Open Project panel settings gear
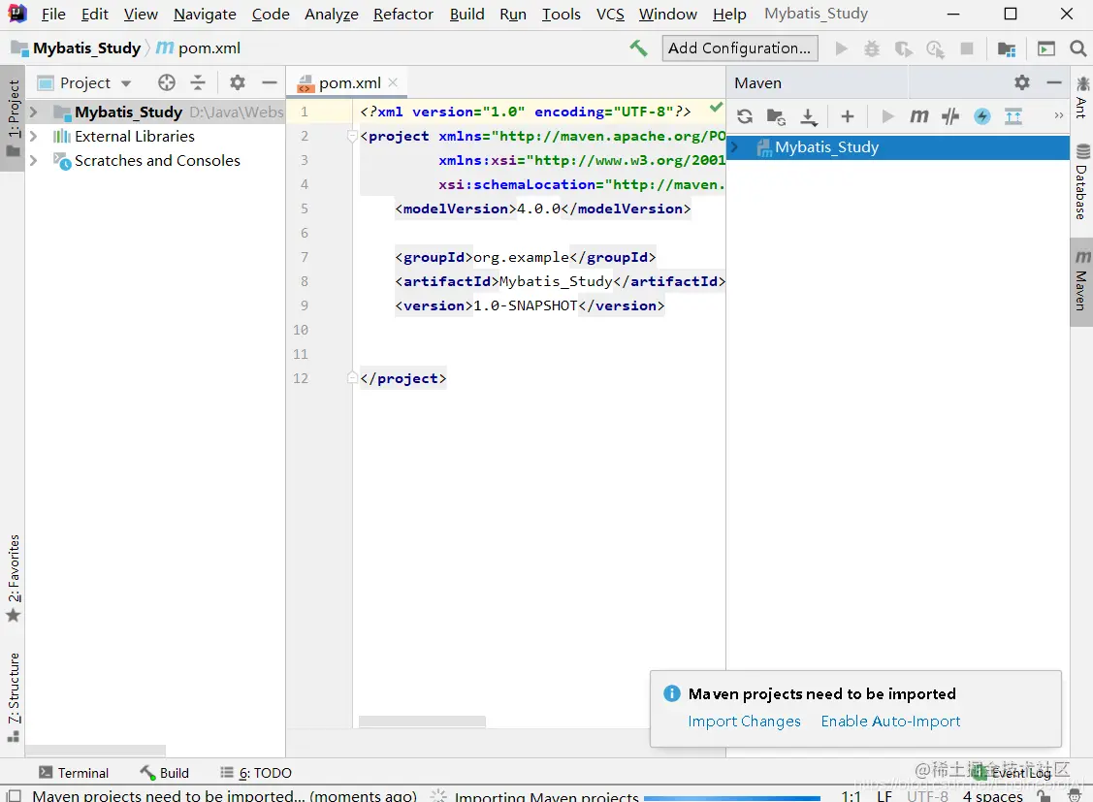 tap(238, 83)
